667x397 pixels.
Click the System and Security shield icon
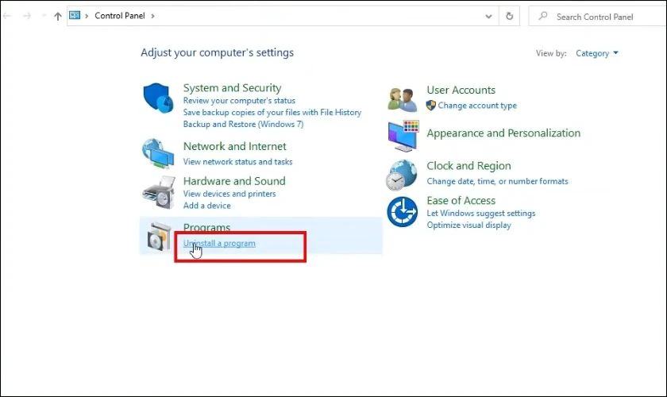(158, 98)
